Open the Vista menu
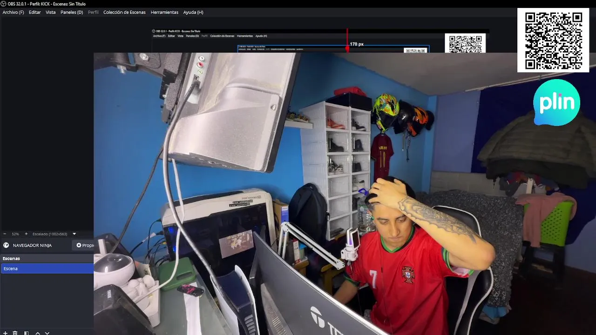The height and width of the screenshot is (335, 596). pos(51,12)
